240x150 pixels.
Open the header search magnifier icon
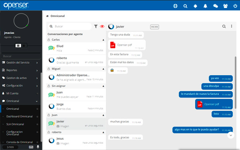185,6
